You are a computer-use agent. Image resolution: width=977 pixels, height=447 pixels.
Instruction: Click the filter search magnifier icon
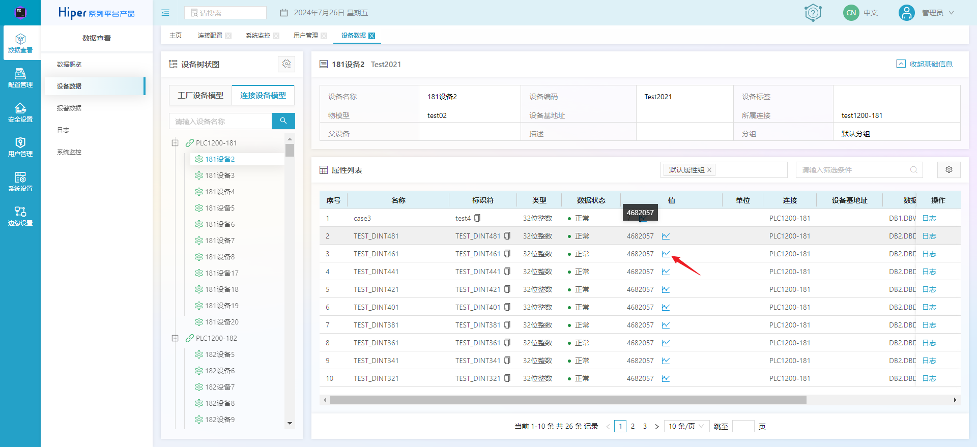coord(914,170)
